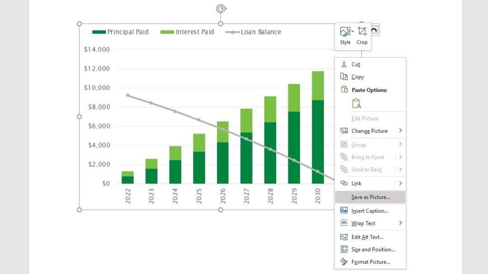This screenshot has width=488, height=274.
Task: Click the Style icon above the context menu
Action: tap(344, 30)
